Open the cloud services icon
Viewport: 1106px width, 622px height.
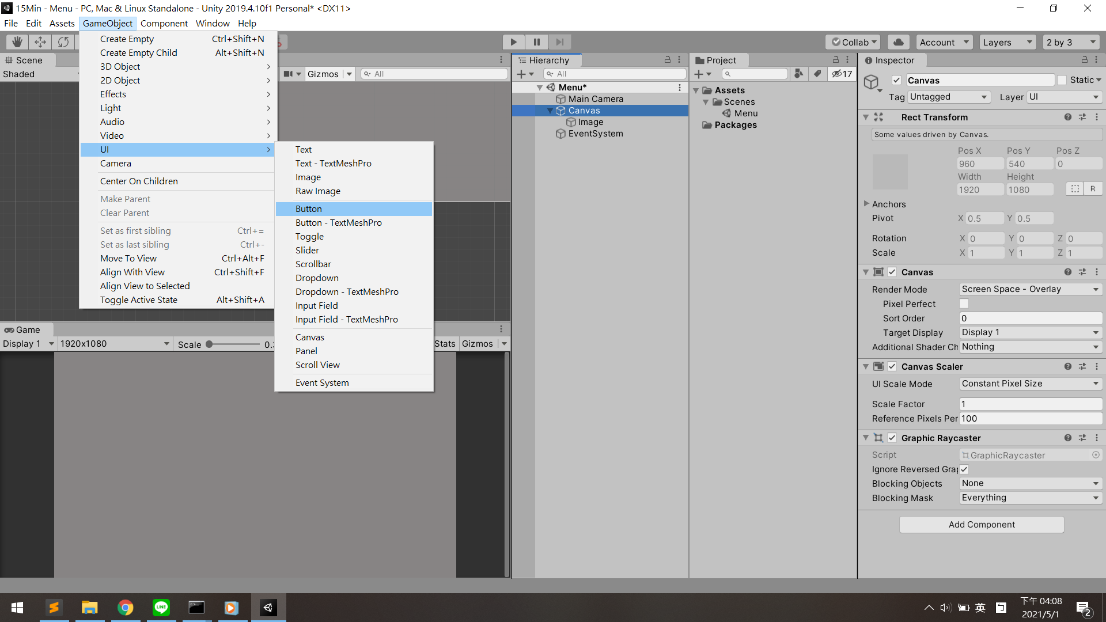click(x=898, y=42)
